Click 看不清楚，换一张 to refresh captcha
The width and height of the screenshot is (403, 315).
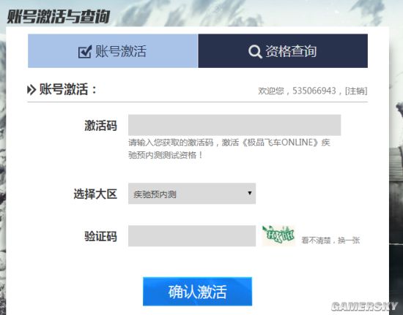tap(330, 240)
